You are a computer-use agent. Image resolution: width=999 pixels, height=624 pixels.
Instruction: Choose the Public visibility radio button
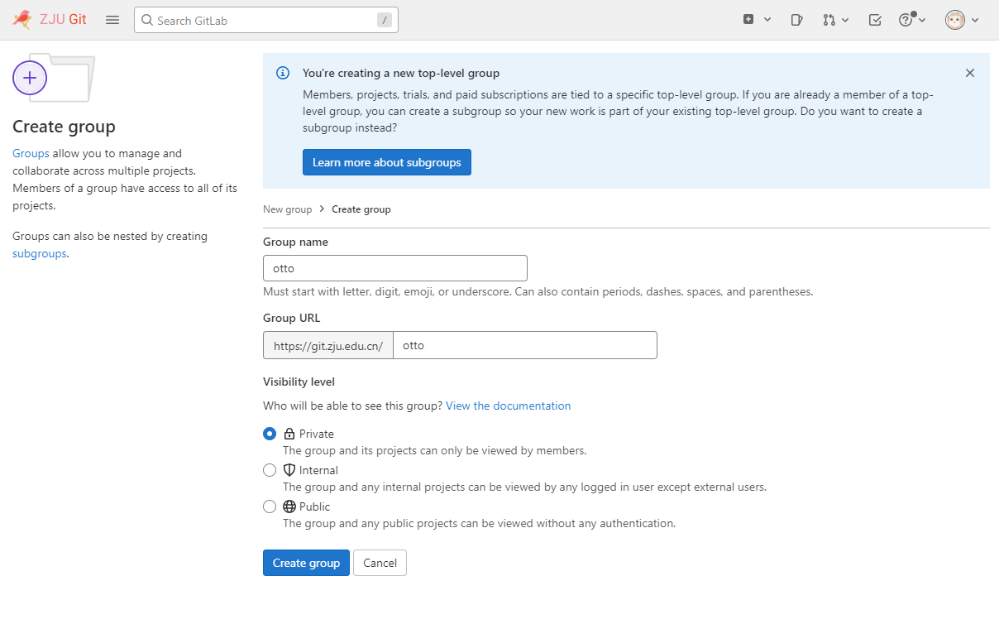click(270, 506)
